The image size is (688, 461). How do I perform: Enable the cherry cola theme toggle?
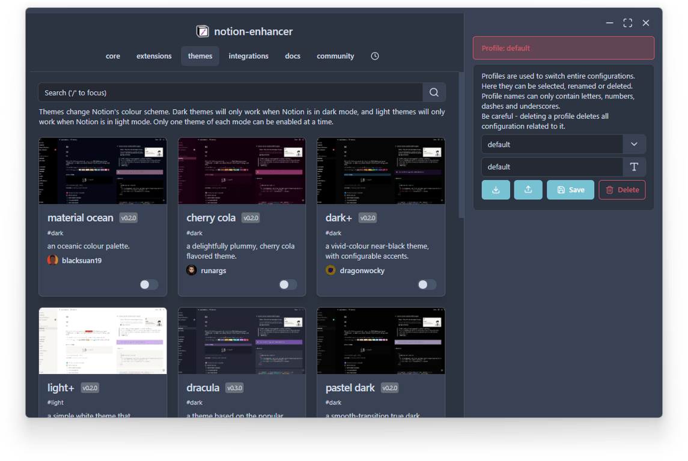click(288, 285)
